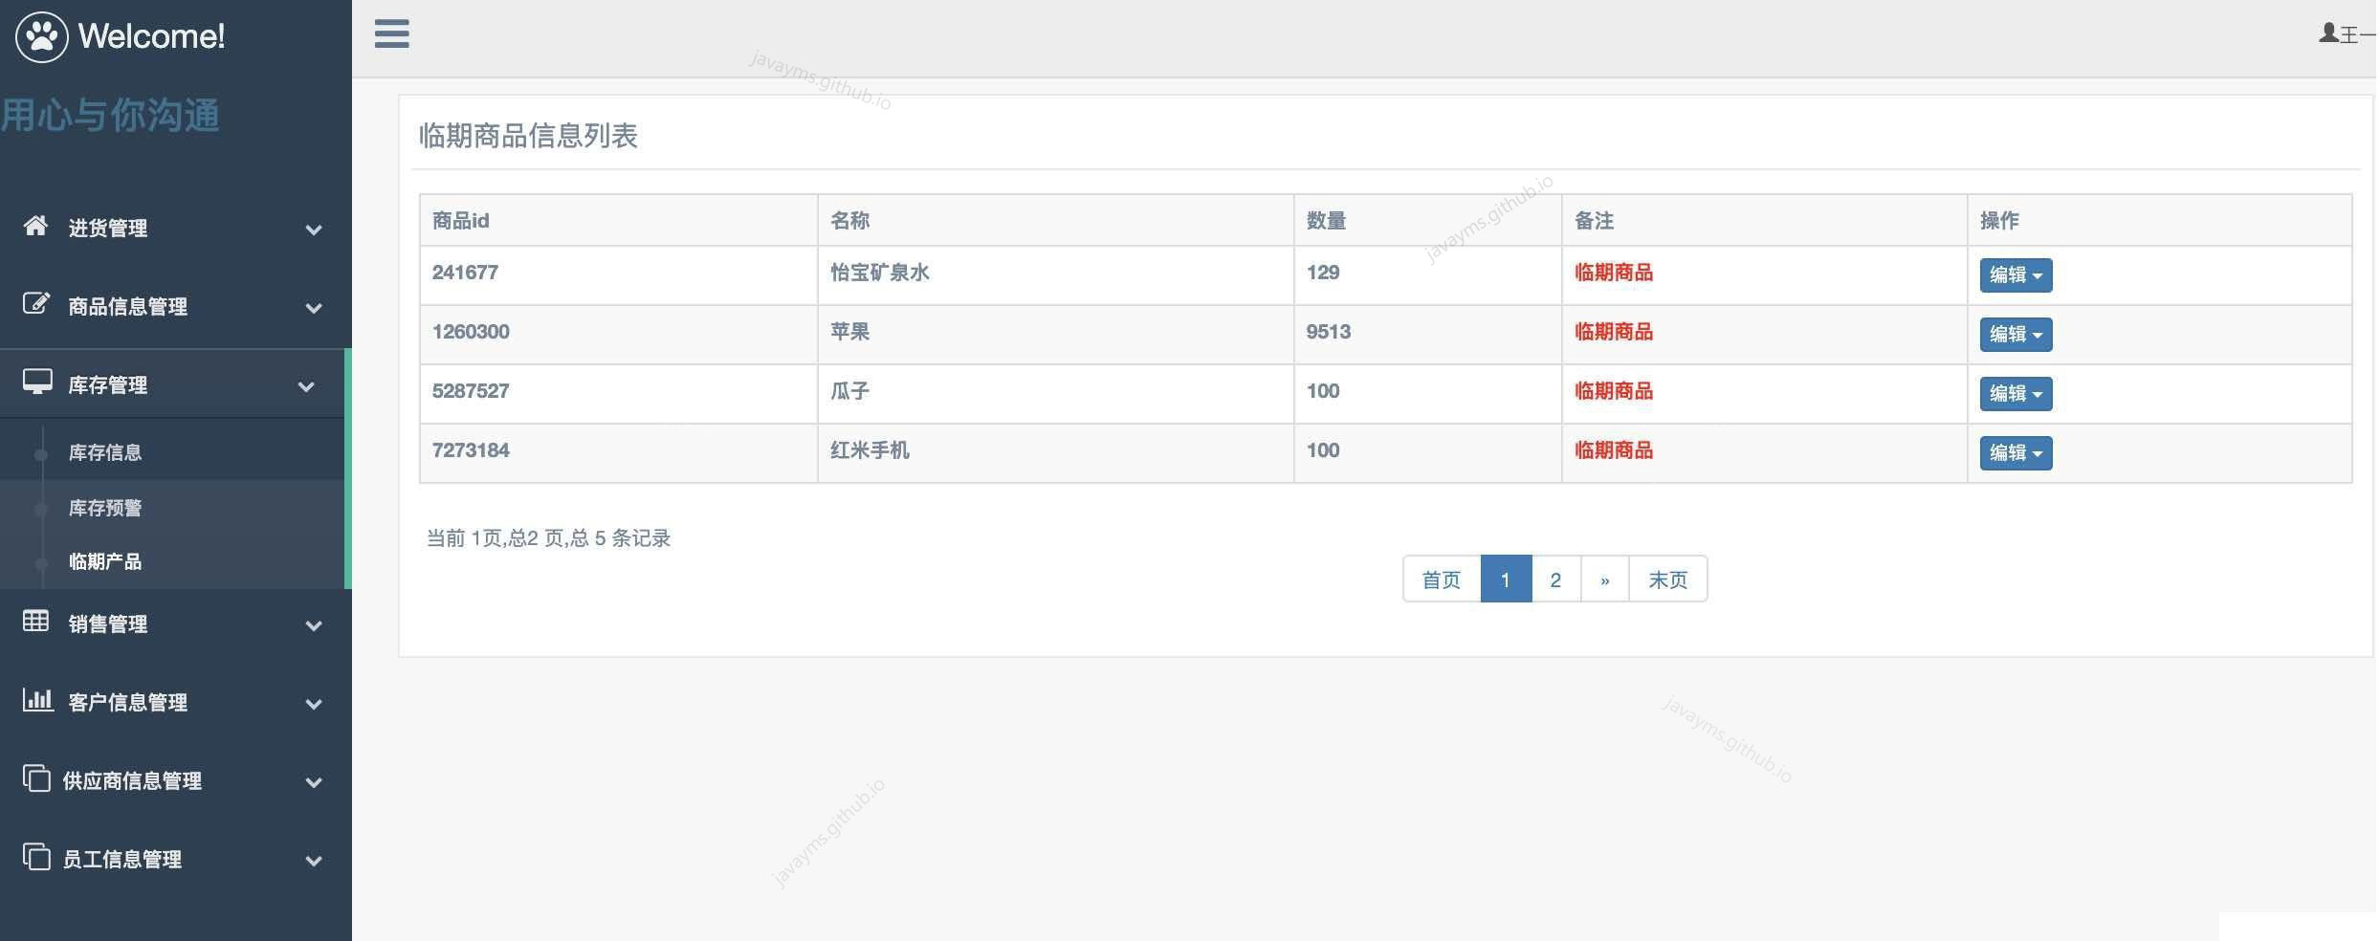Click product id 7273184
The height and width of the screenshot is (941, 2380).
[471, 450]
